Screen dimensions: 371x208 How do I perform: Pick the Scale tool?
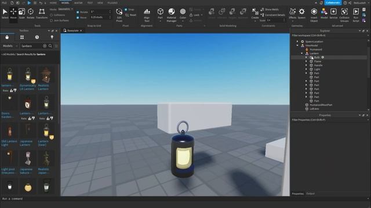pos(22,14)
